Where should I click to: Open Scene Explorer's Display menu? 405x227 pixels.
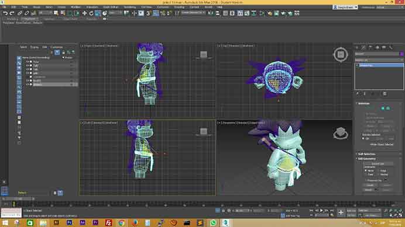coord(34,47)
